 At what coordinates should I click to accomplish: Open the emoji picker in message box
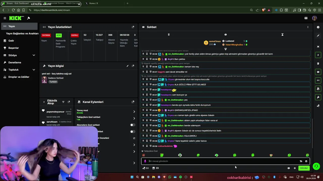pyautogui.click(x=306, y=161)
